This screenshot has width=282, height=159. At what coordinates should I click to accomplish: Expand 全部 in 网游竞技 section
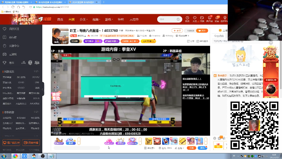click(36, 71)
